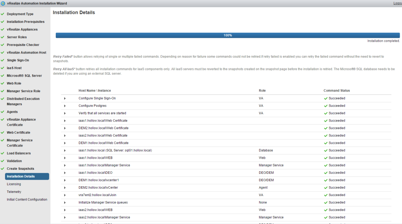Open the Telemetry step in sidebar
The width and height of the screenshot is (402, 224).
[14, 192]
